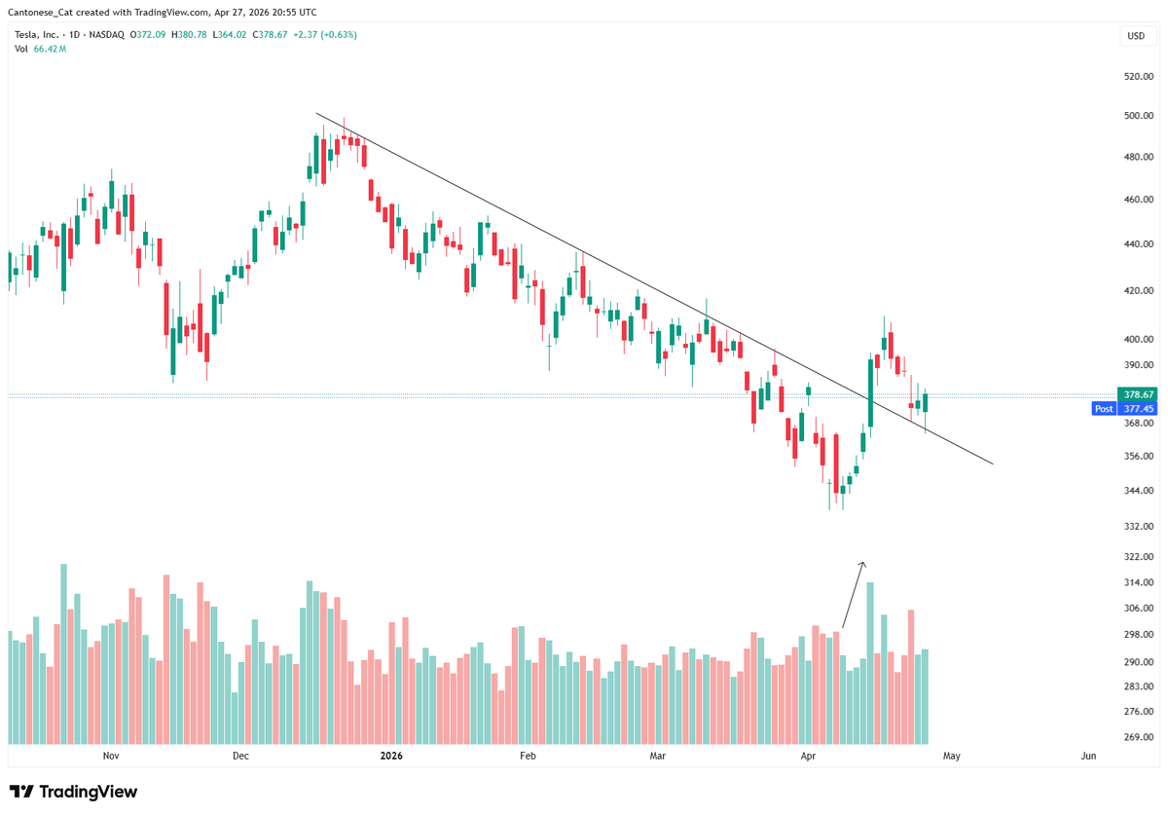Click the 269.00 price axis label
1168x816 pixels.
click(1138, 737)
